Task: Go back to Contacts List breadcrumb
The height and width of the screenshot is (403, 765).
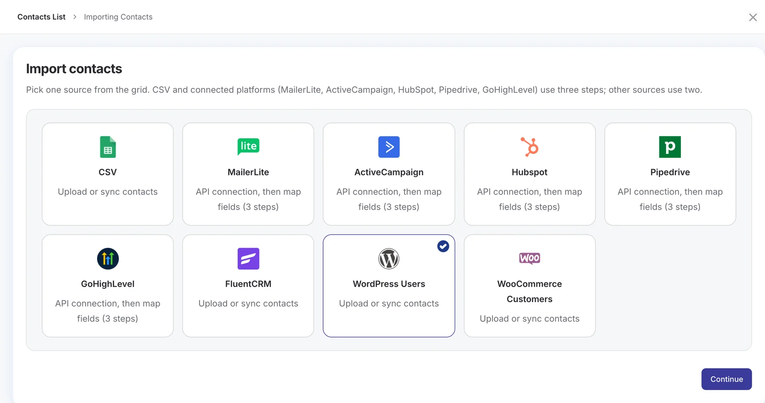Action: click(x=42, y=17)
